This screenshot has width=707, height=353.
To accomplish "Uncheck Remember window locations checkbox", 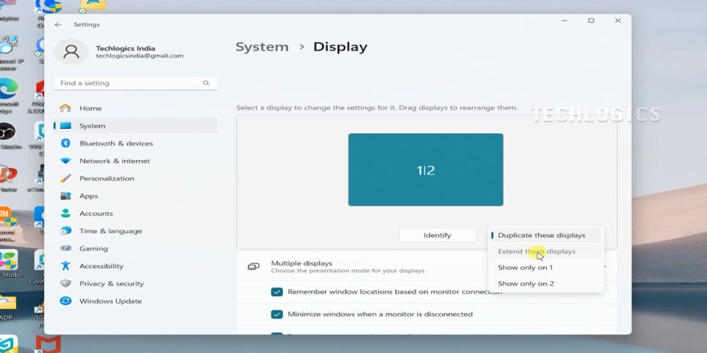I will coord(277,292).
